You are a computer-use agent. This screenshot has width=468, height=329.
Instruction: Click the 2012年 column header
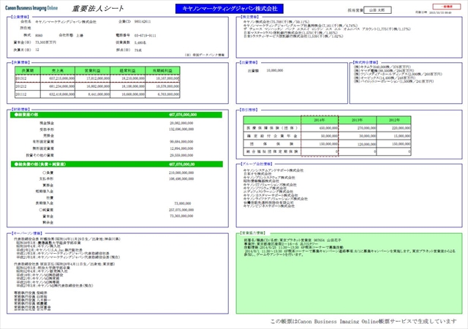click(394, 120)
